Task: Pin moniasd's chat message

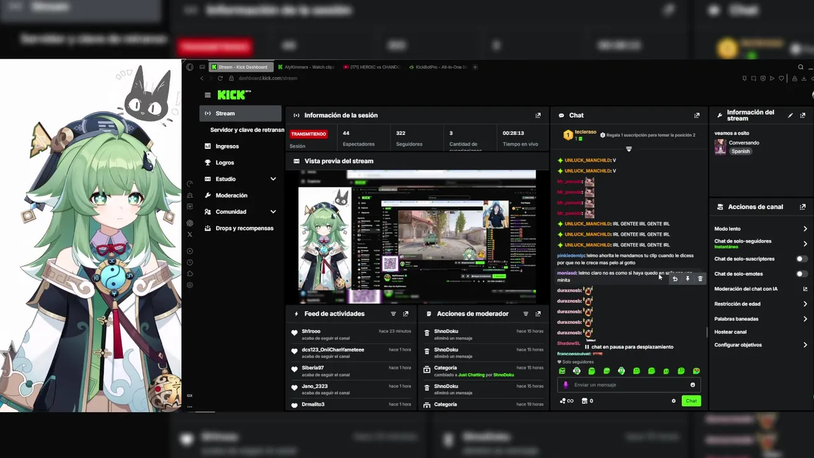Action: tap(687, 279)
